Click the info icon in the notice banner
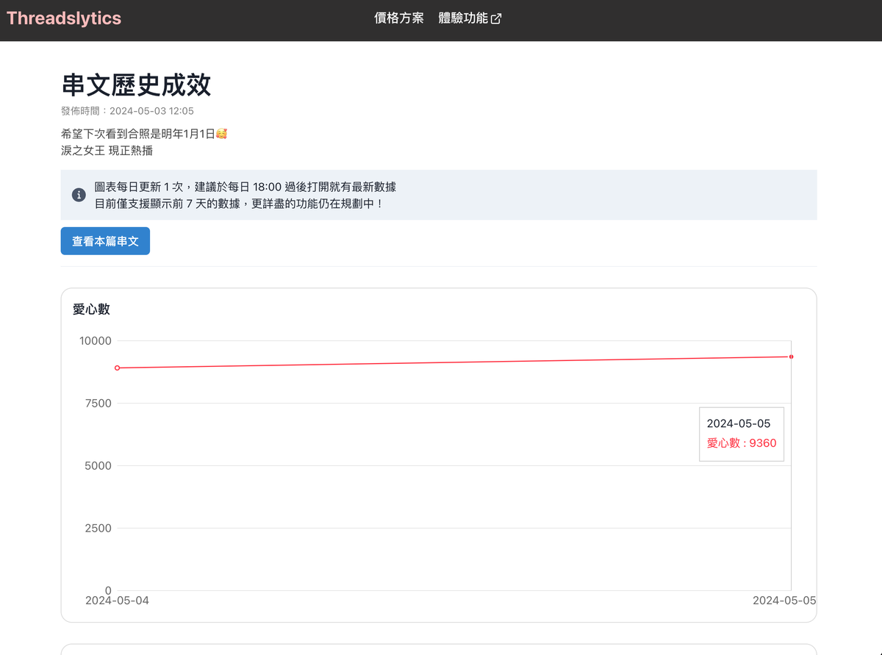This screenshot has width=882, height=655. (79, 195)
